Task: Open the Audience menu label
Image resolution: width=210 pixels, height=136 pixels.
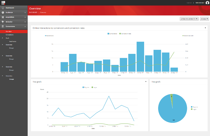Action: [x=9, y=12]
